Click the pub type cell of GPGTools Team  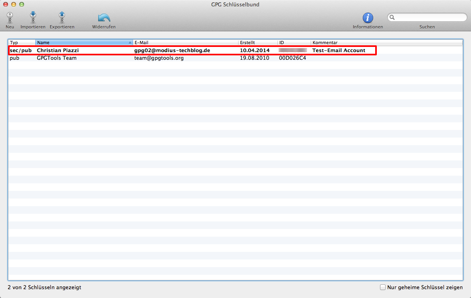14,58
